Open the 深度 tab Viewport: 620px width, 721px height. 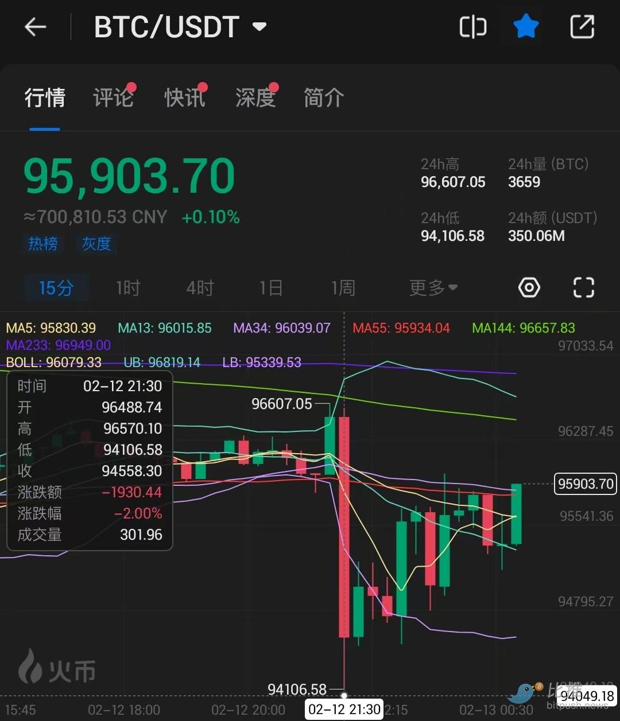[x=255, y=98]
